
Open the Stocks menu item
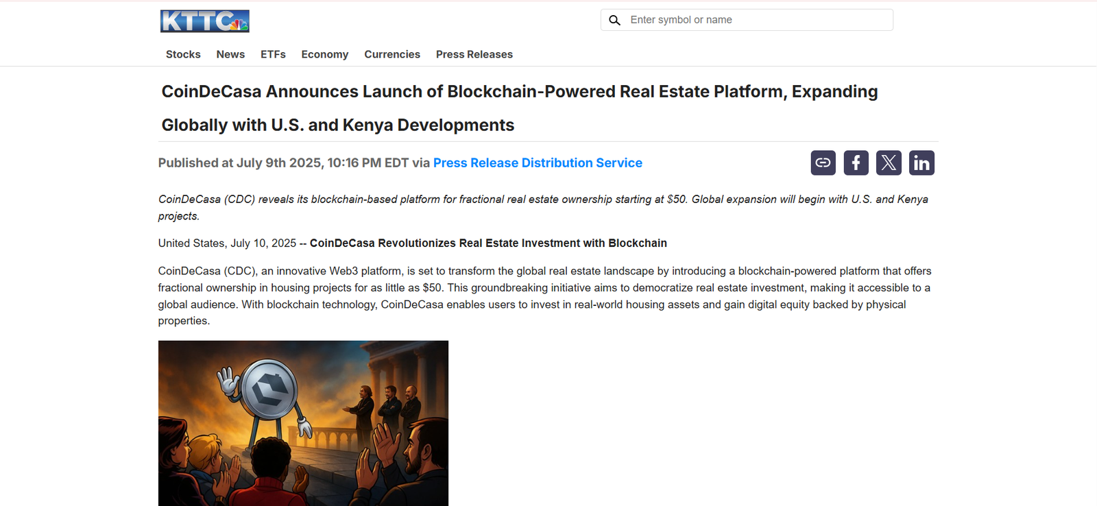tap(183, 54)
